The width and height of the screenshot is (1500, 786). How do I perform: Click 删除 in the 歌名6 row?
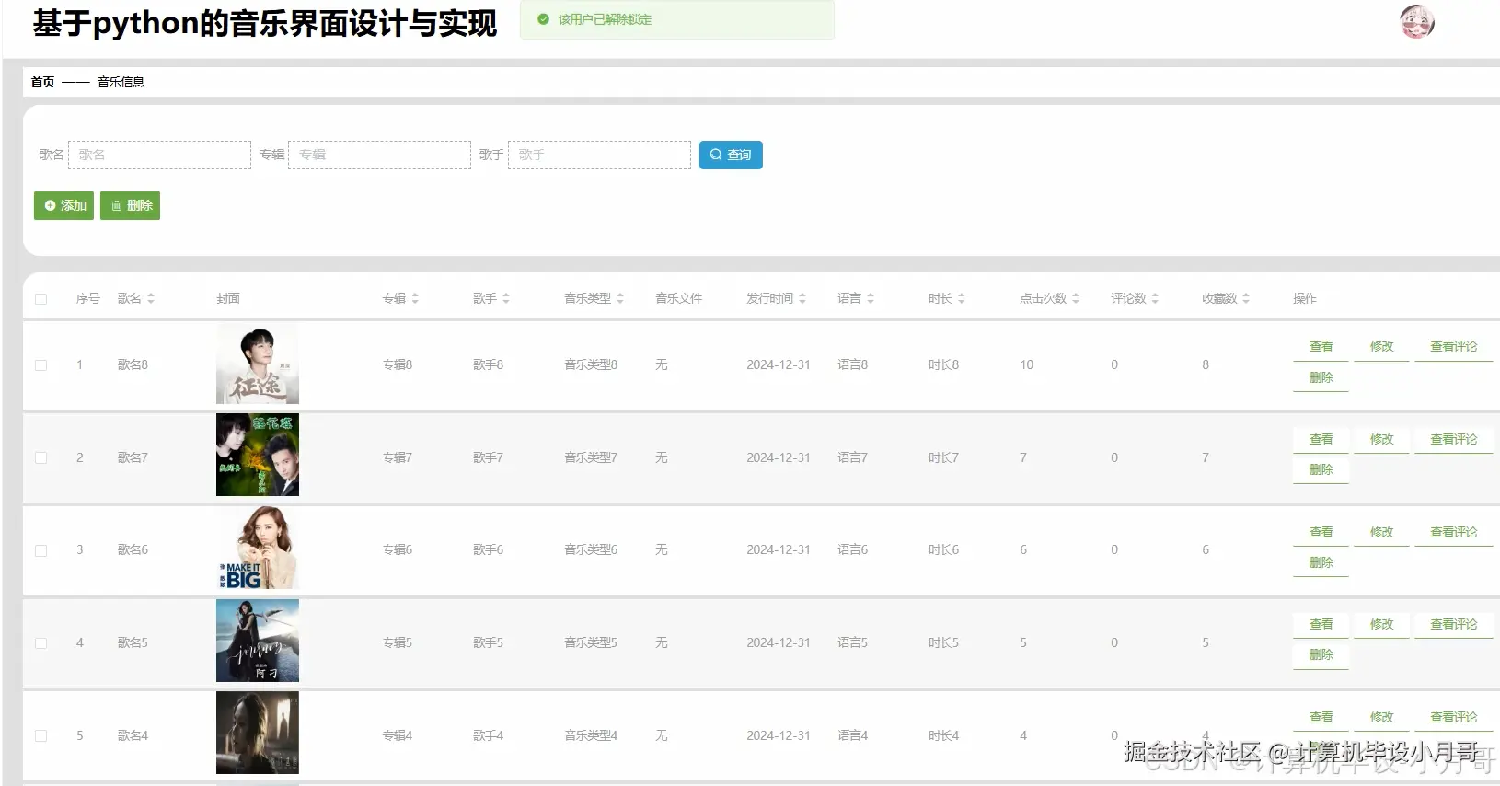pos(1321,562)
